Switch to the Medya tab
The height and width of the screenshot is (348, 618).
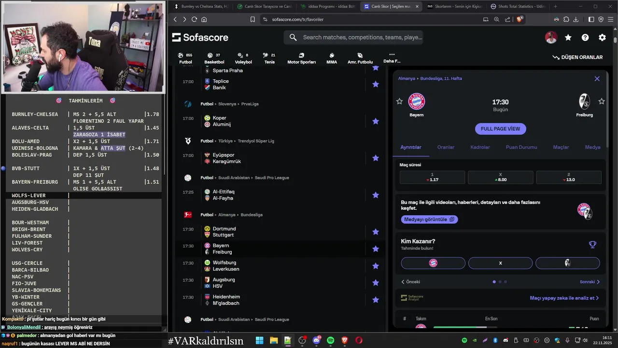click(x=592, y=147)
